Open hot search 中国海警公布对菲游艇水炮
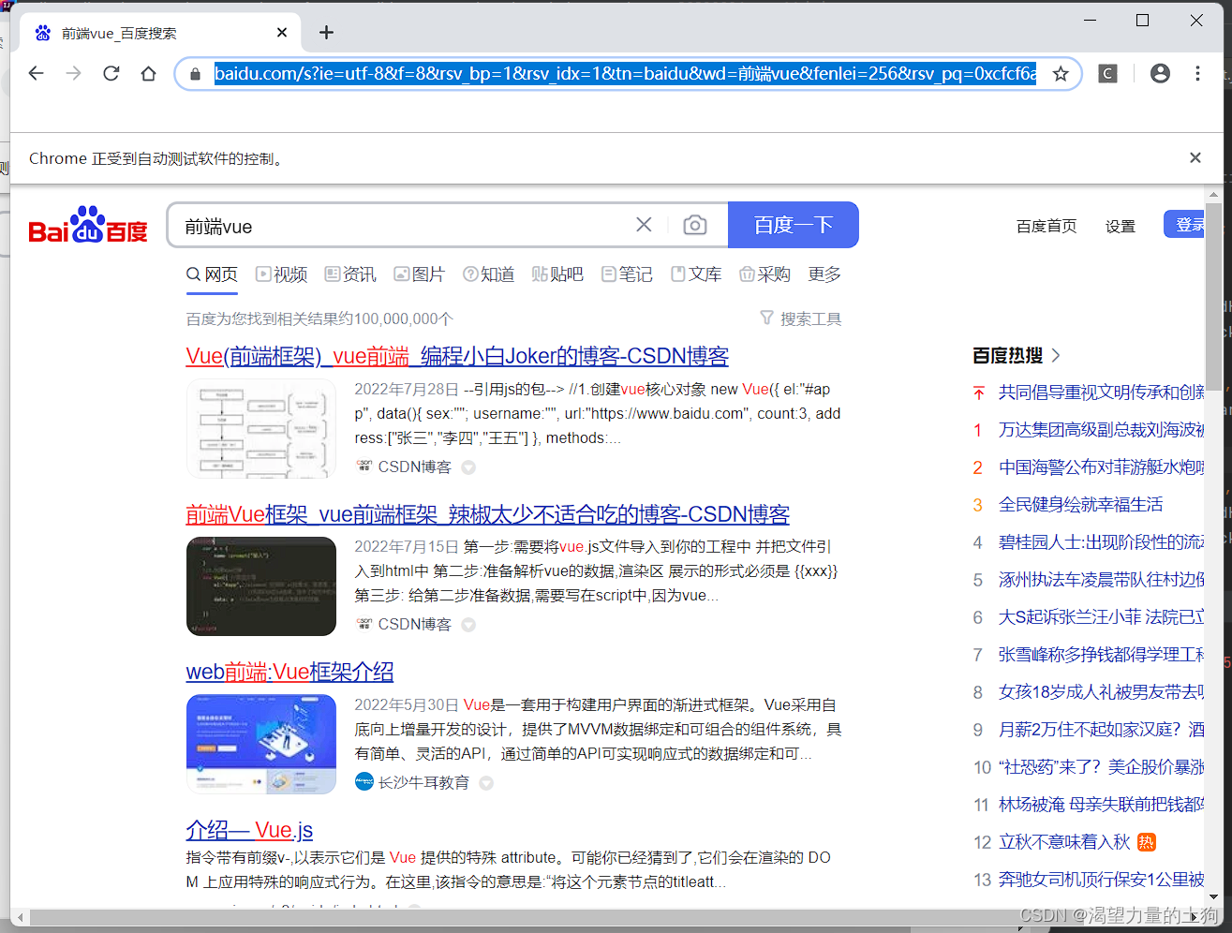1232x933 pixels. 1102,467
